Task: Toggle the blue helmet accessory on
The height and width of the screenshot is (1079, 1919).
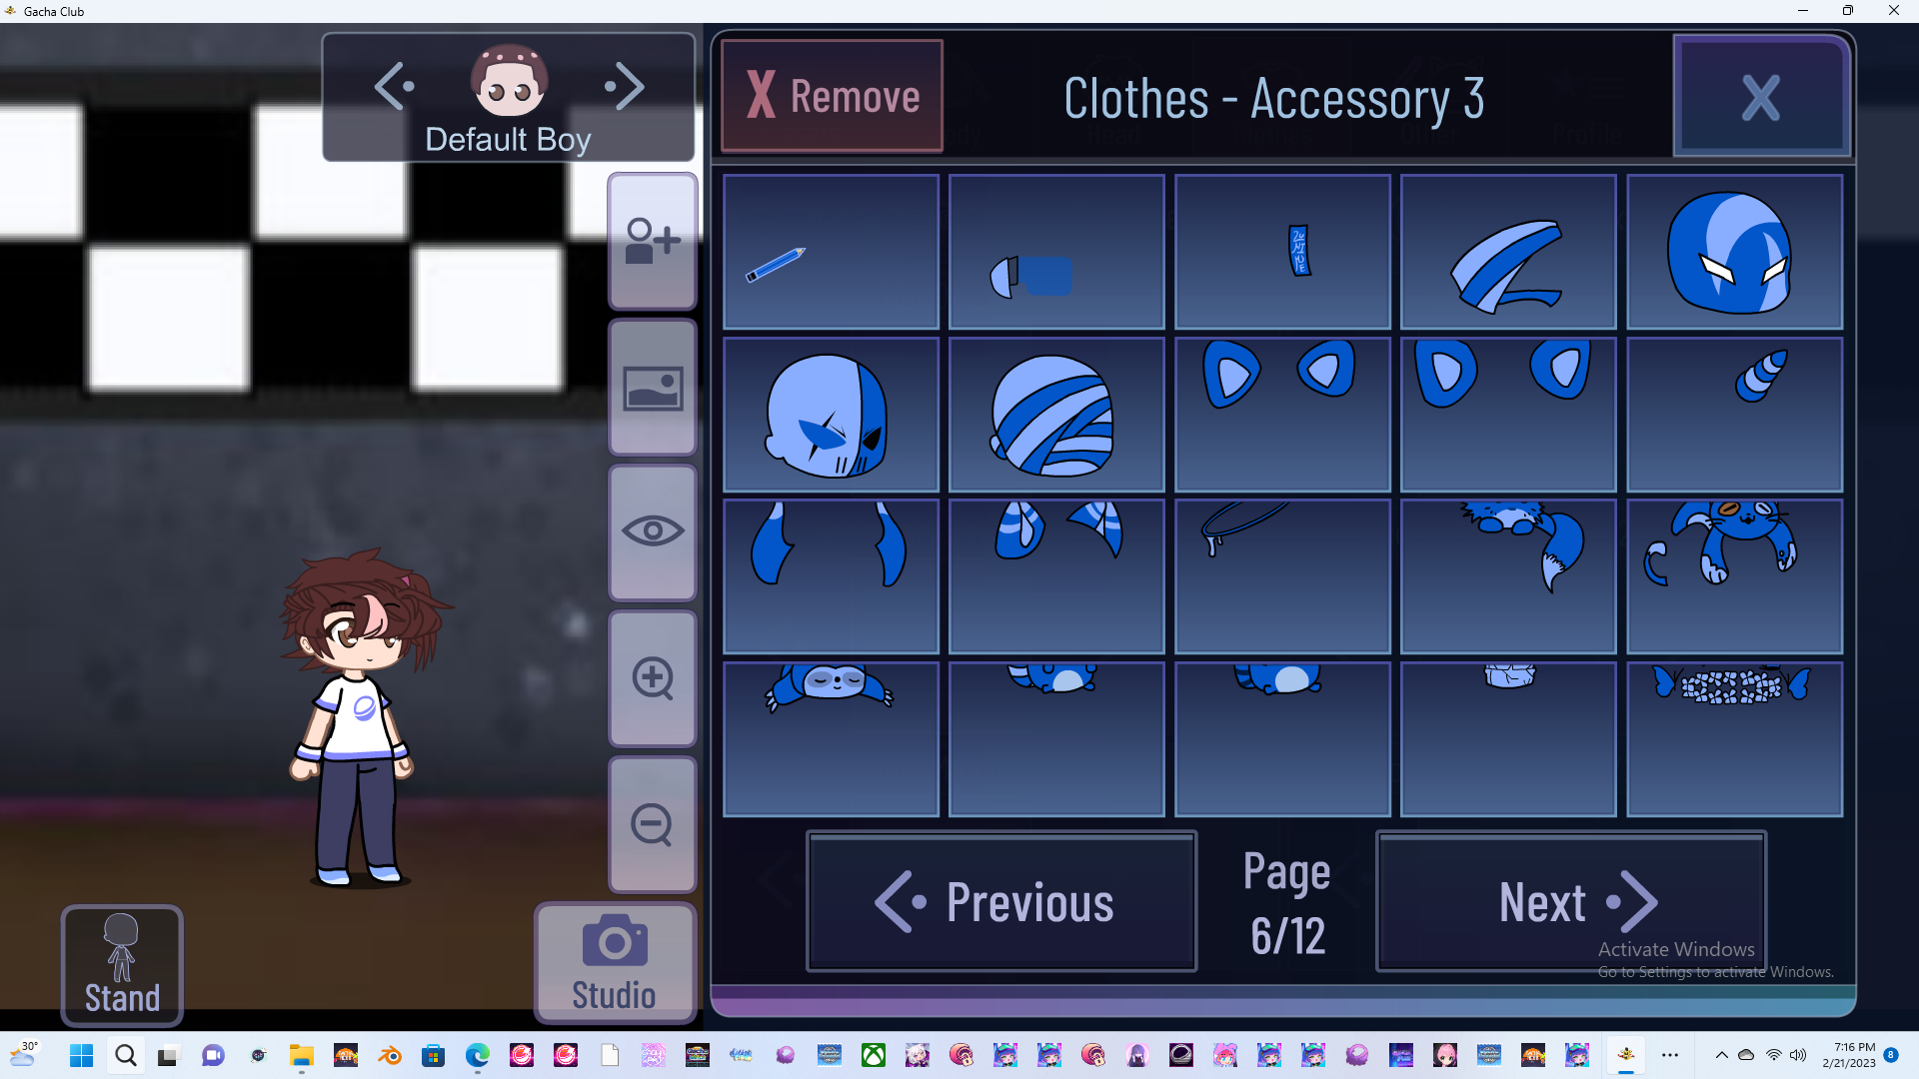Action: [x=1734, y=252]
